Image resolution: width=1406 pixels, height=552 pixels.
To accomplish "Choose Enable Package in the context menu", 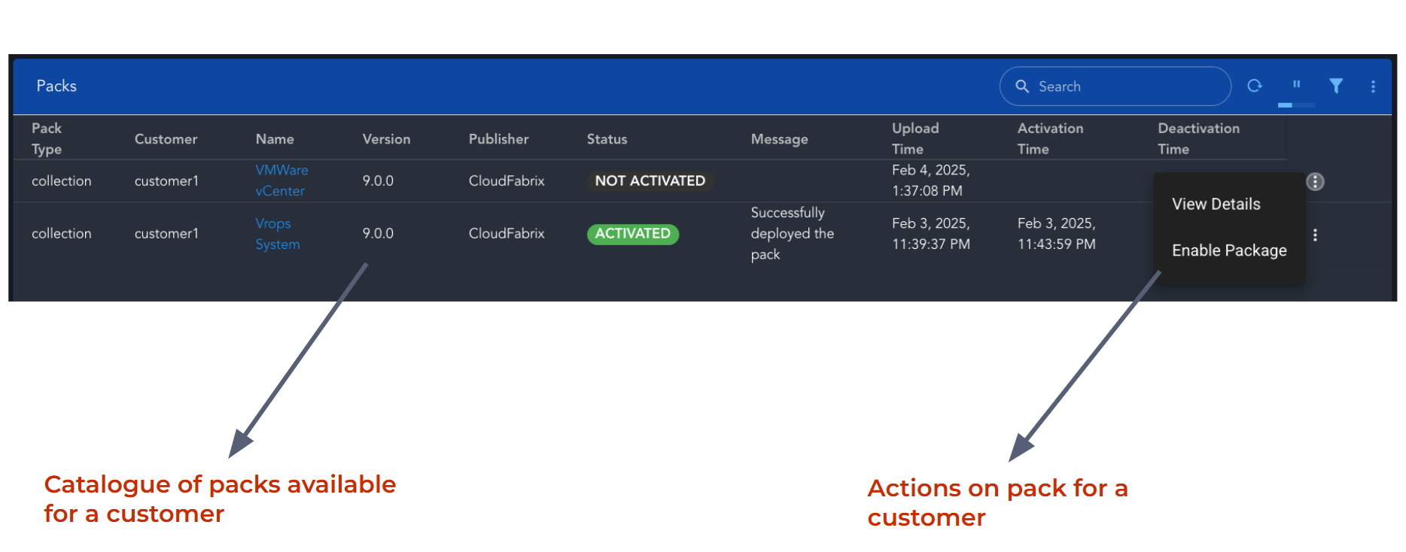I will (x=1228, y=251).
